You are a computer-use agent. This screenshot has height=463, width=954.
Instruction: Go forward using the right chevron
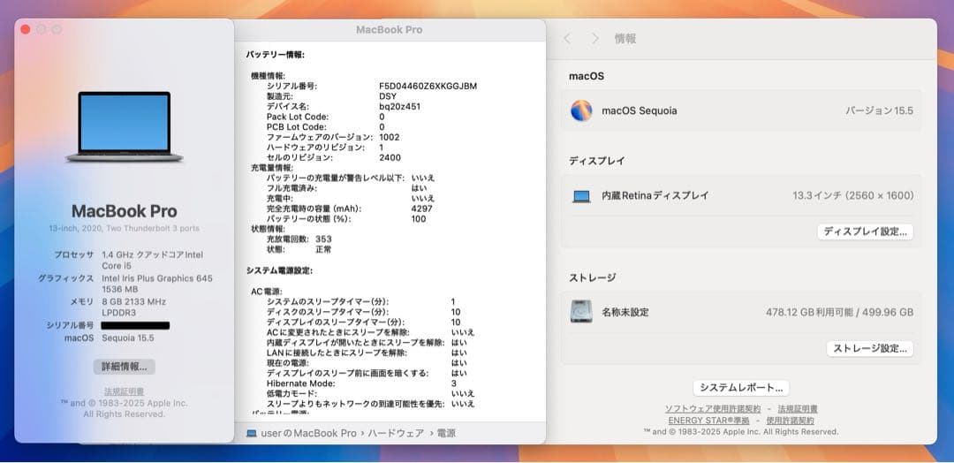click(x=595, y=39)
